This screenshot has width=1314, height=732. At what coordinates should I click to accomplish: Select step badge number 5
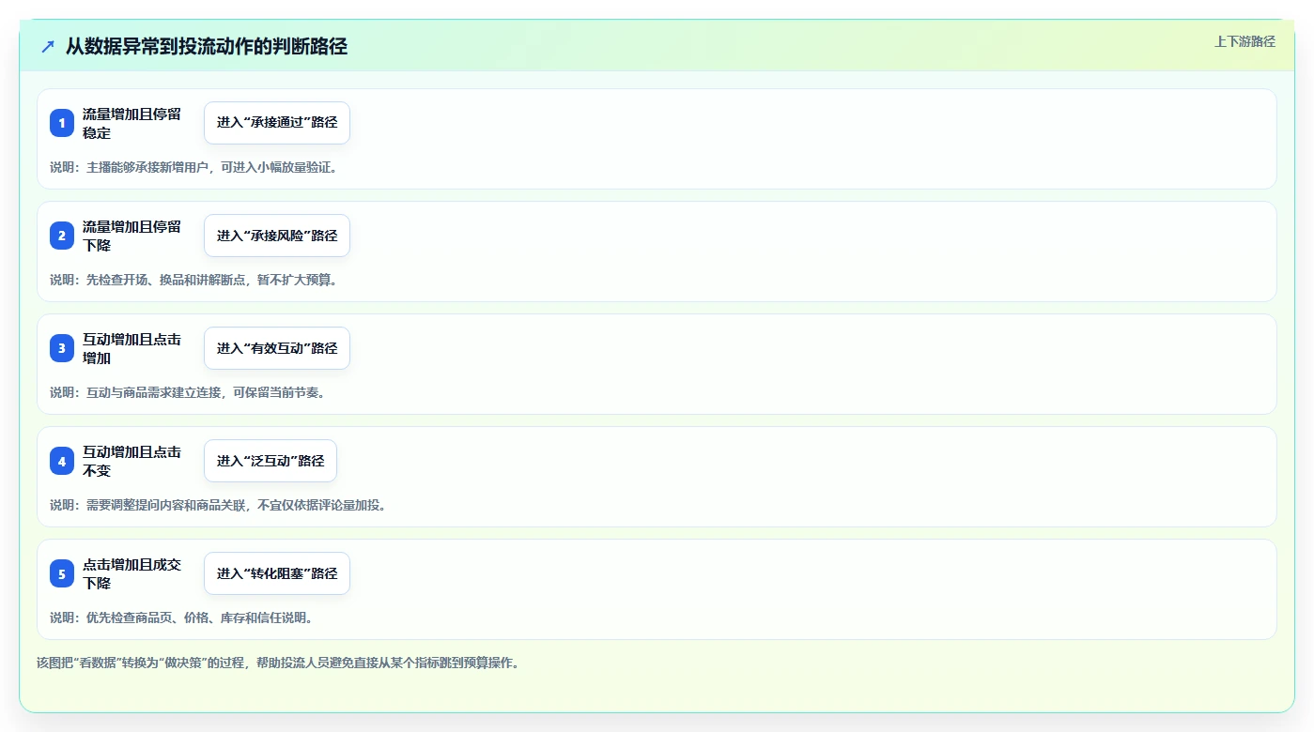(62, 573)
